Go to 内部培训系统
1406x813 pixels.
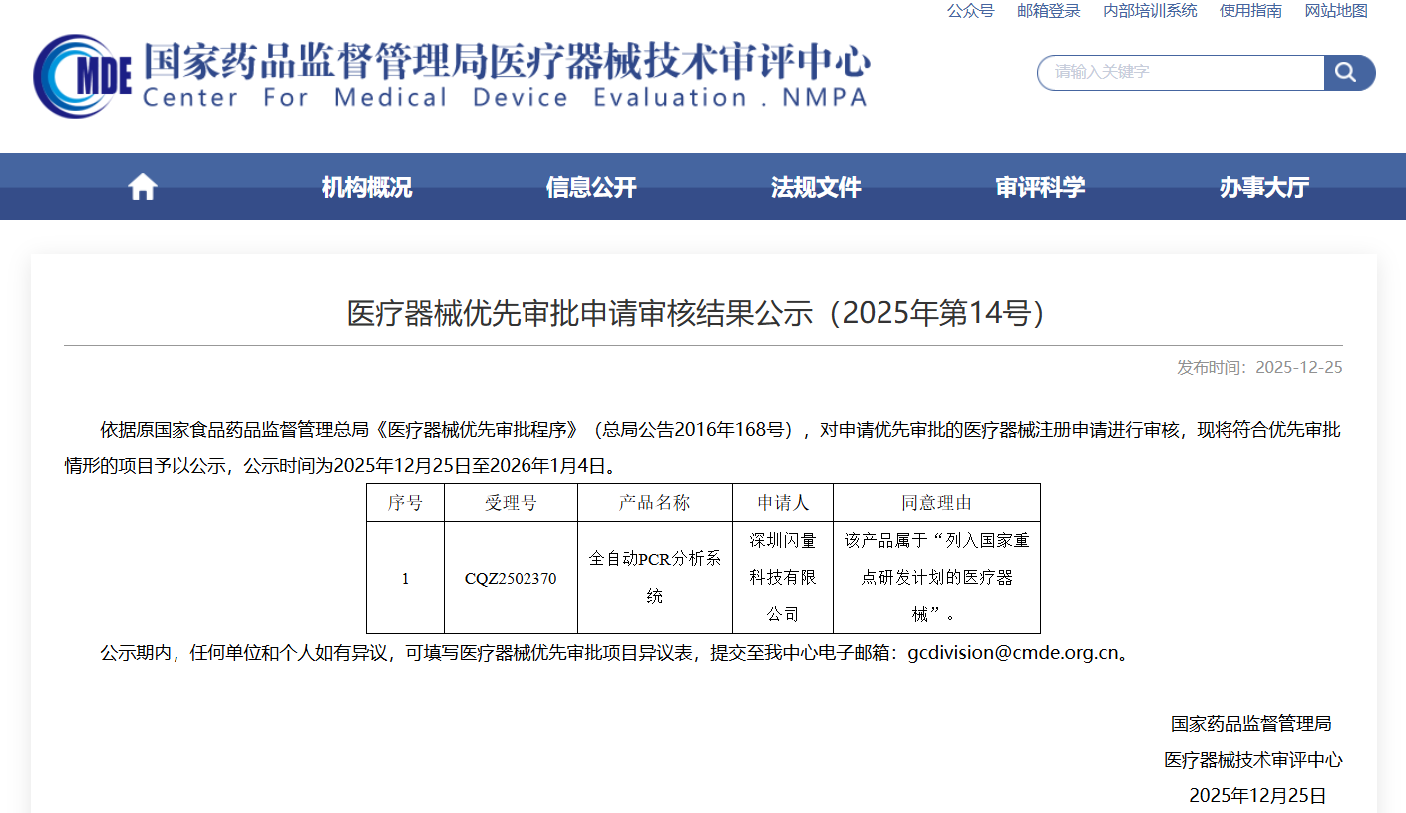click(1150, 11)
